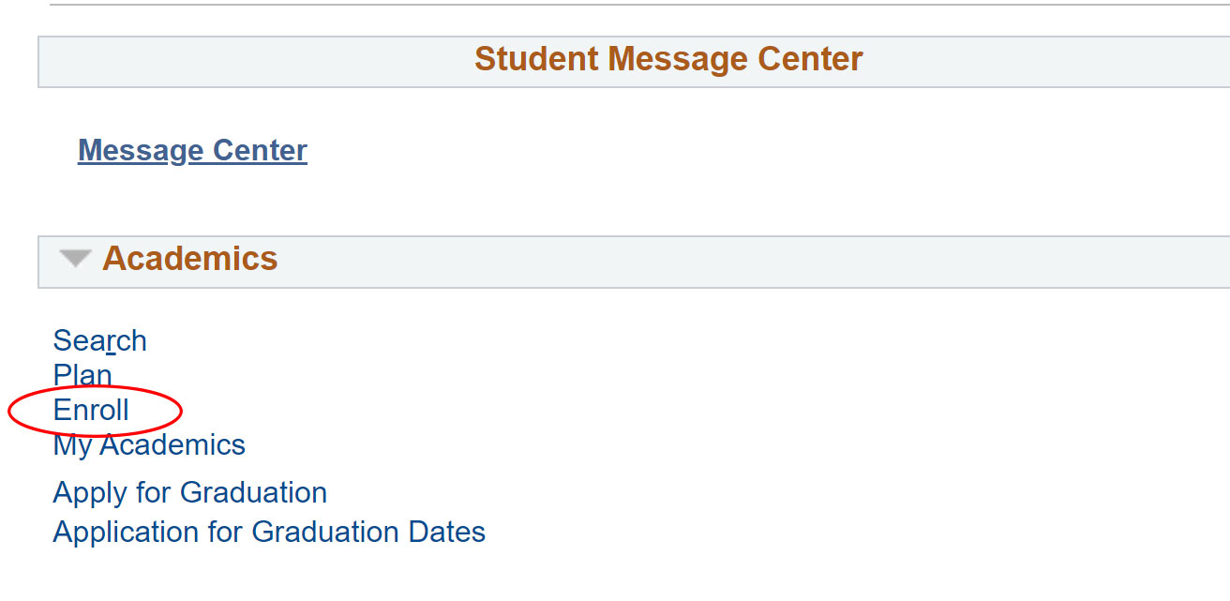Select Search under Academics
The height and width of the screenshot is (601, 1230).
[x=99, y=339]
